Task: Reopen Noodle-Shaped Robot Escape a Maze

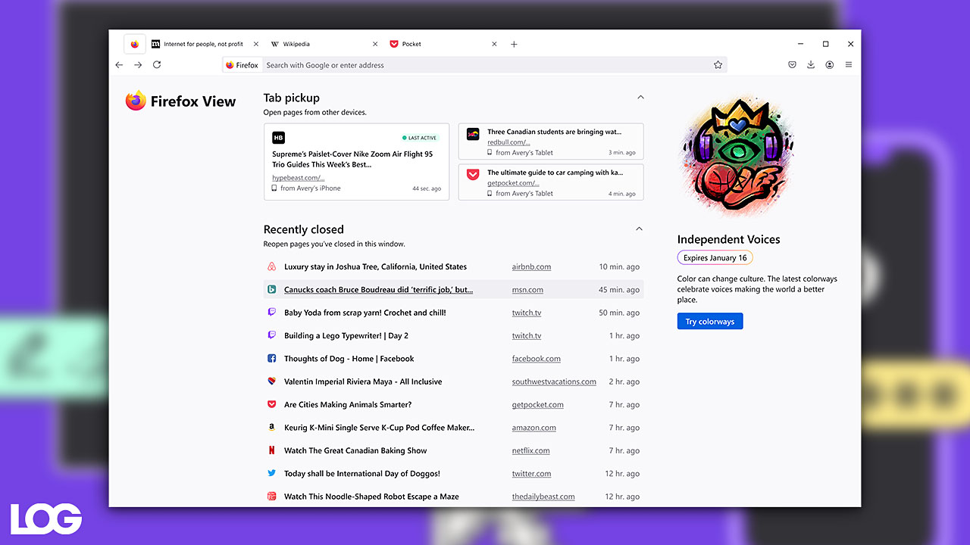Action: [x=371, y=497]
